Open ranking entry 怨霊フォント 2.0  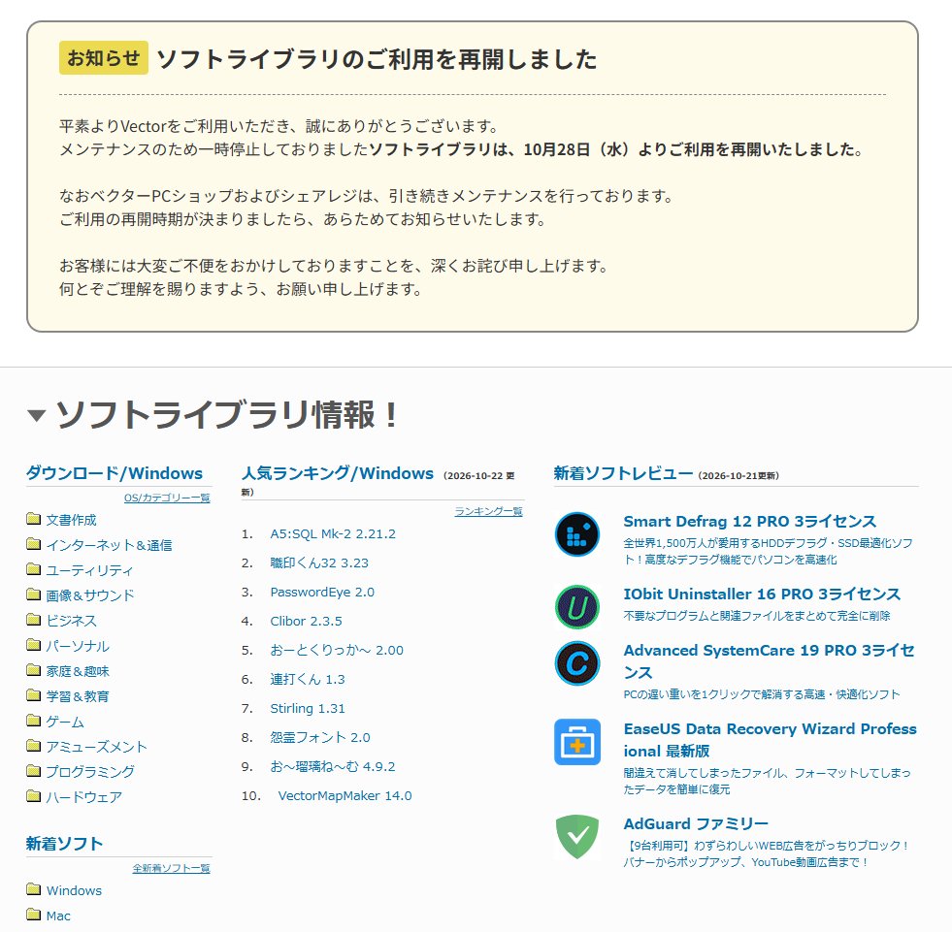coord(320,738)
